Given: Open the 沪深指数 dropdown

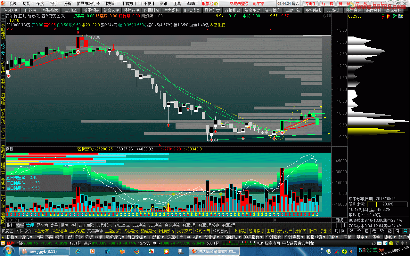Looking at the screenshot, I should tap(253, 237).
